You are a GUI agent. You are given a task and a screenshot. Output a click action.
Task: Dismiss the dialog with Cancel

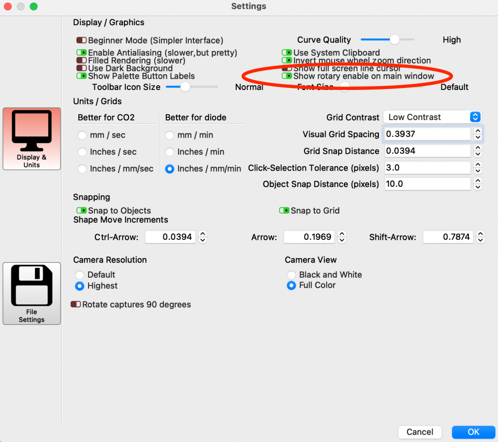(419, 432)
